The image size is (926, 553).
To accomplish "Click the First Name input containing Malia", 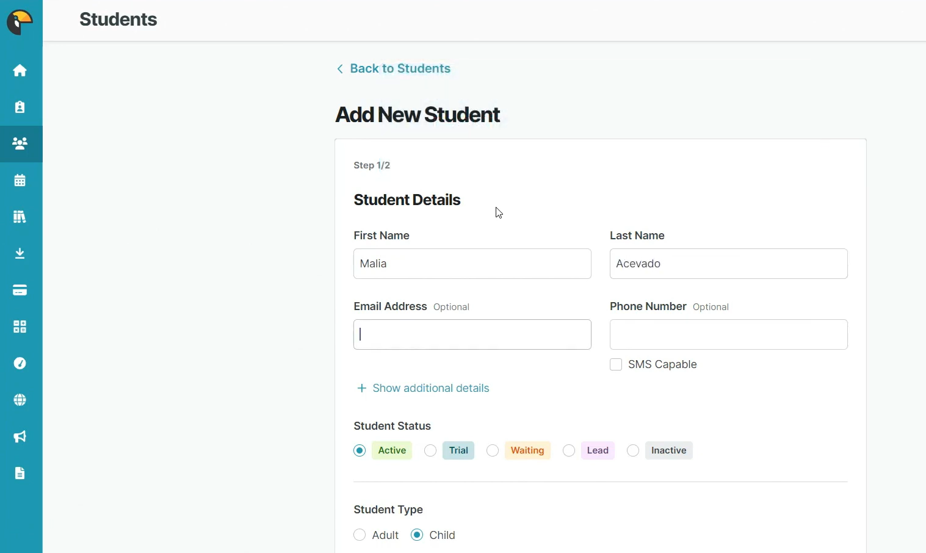I will (472, 264).
